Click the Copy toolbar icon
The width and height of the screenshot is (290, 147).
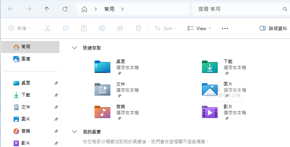(66, 28)
